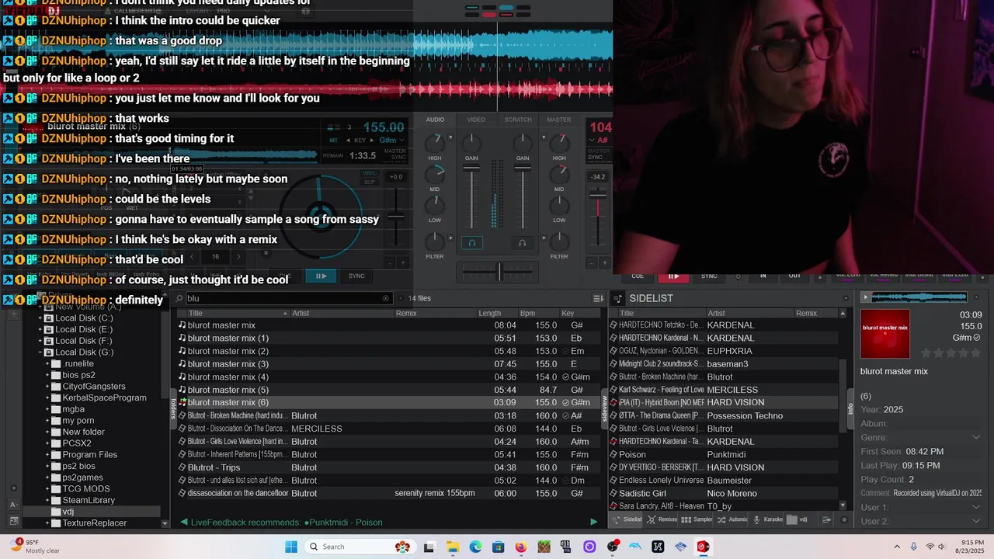Click the browser list options icon beside file count
Screen dimensions: 994x559
tap(598, 298)
